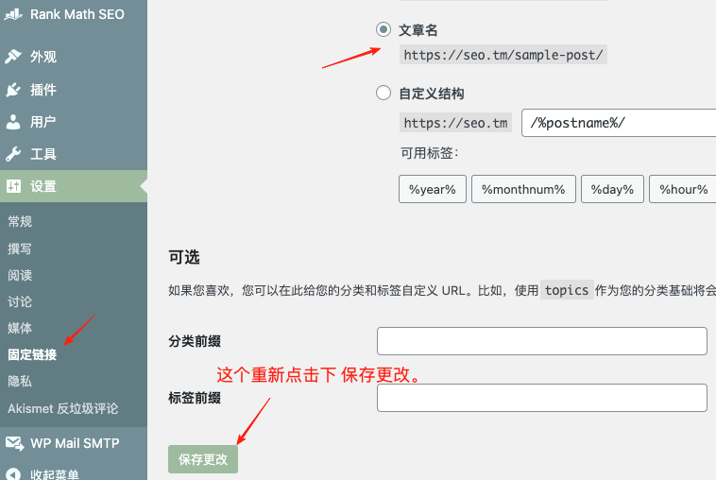Click the 保存更改 save button
Screen dimensions: 716x480
pyautogui.click(x=203, y=459)
